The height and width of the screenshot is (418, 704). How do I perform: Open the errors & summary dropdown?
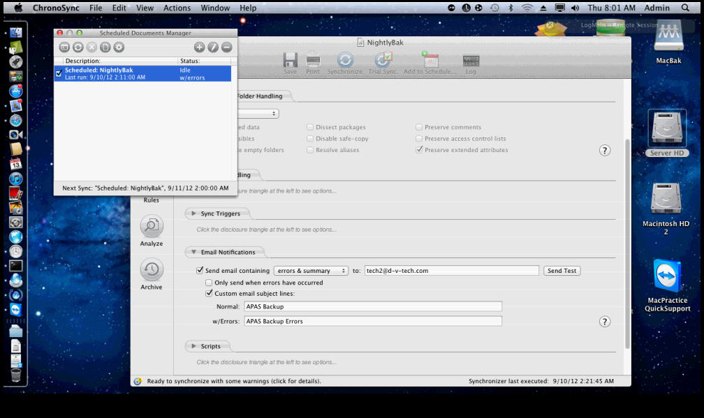pyautogui.click(x=311, y=271)
